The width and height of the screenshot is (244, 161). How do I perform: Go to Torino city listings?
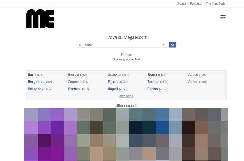click(153, 89)
